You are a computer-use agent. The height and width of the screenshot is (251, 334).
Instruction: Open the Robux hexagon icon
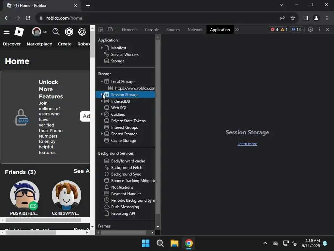(69, 32)
